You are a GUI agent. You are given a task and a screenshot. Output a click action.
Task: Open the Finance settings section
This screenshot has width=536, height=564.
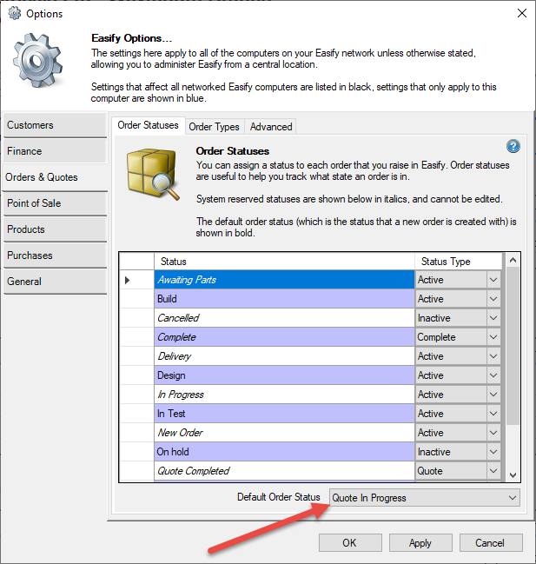pos(54,151)
